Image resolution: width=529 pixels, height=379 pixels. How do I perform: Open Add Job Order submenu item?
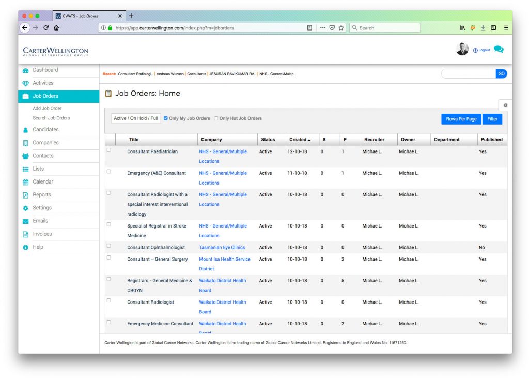click(47, 108)
